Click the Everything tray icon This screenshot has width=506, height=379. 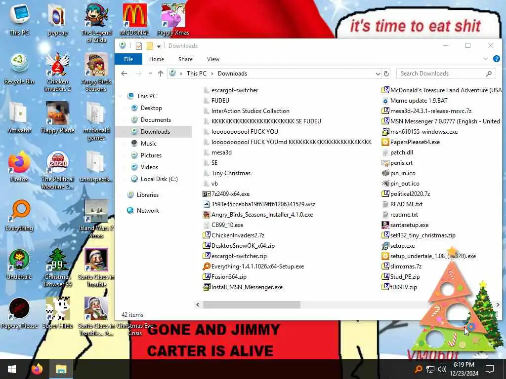pyautogui.click(x=418, y=369)
